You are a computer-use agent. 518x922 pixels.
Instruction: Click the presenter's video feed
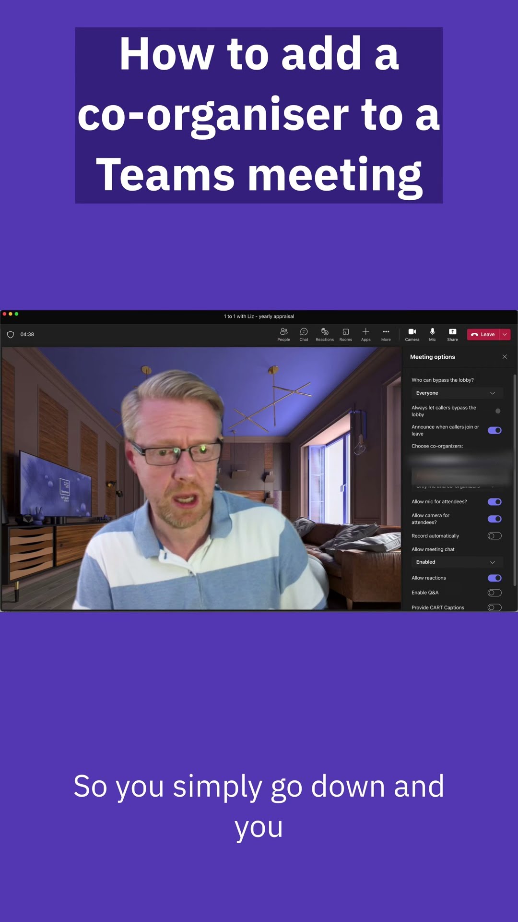click(x=201, y=478)
